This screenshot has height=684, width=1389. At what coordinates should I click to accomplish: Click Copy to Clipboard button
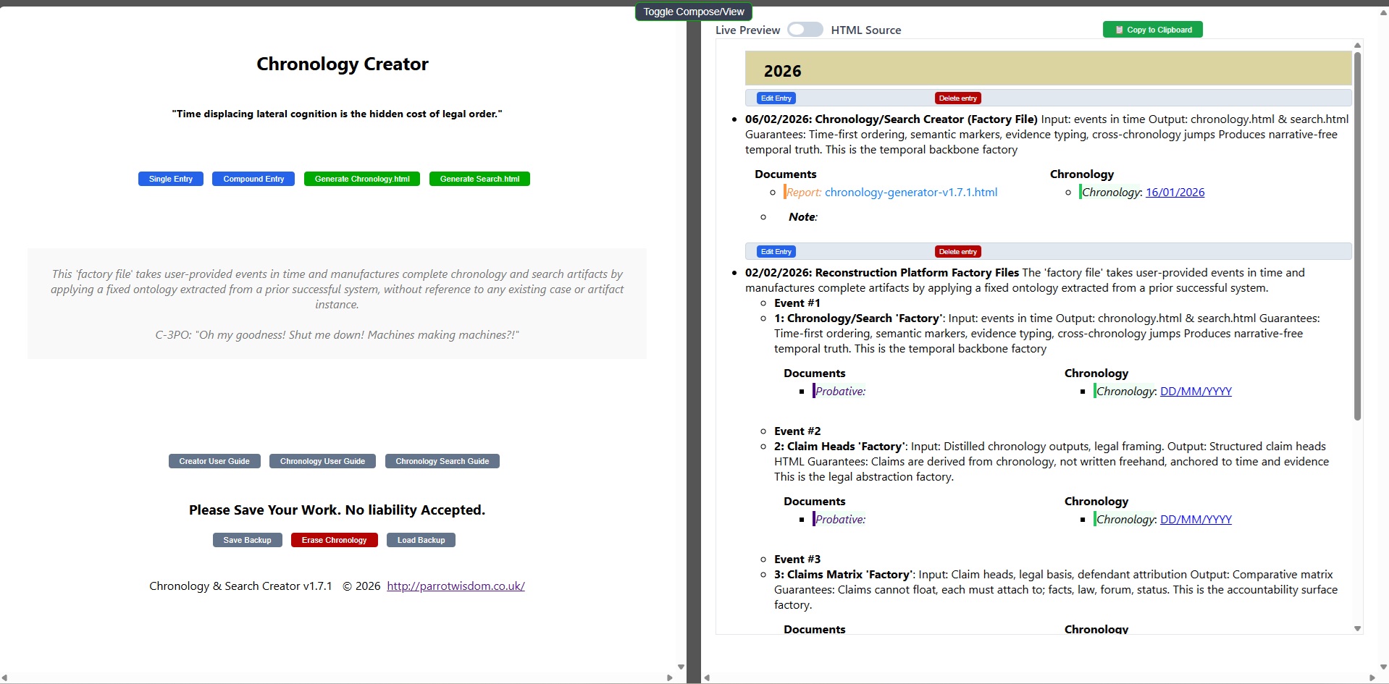tap(1152, 30)
